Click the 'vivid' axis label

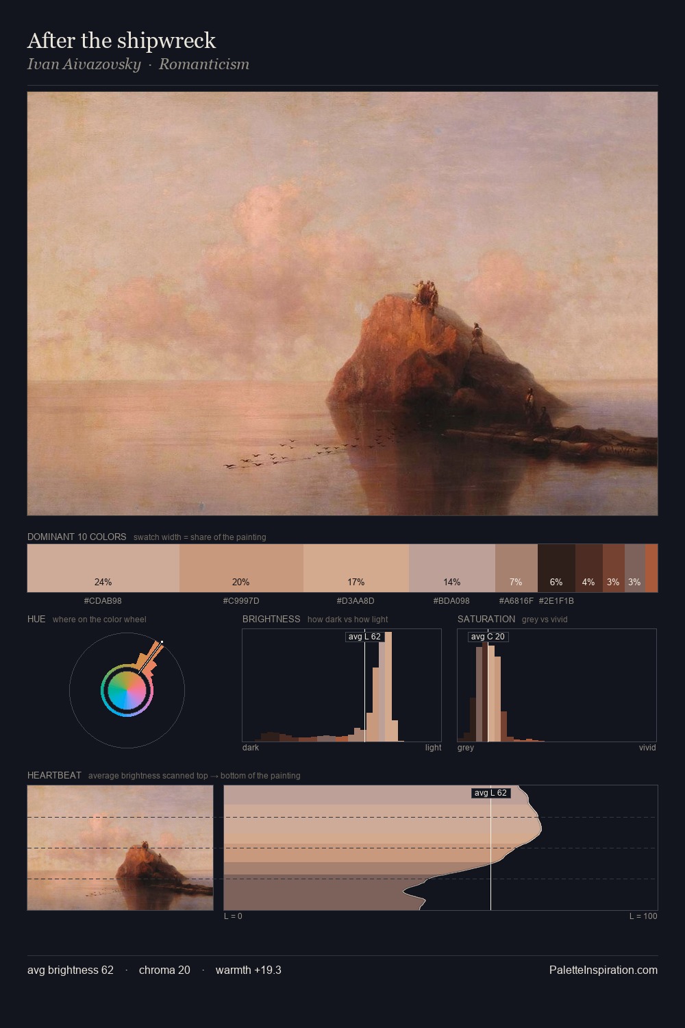click(x=647, y=748)
